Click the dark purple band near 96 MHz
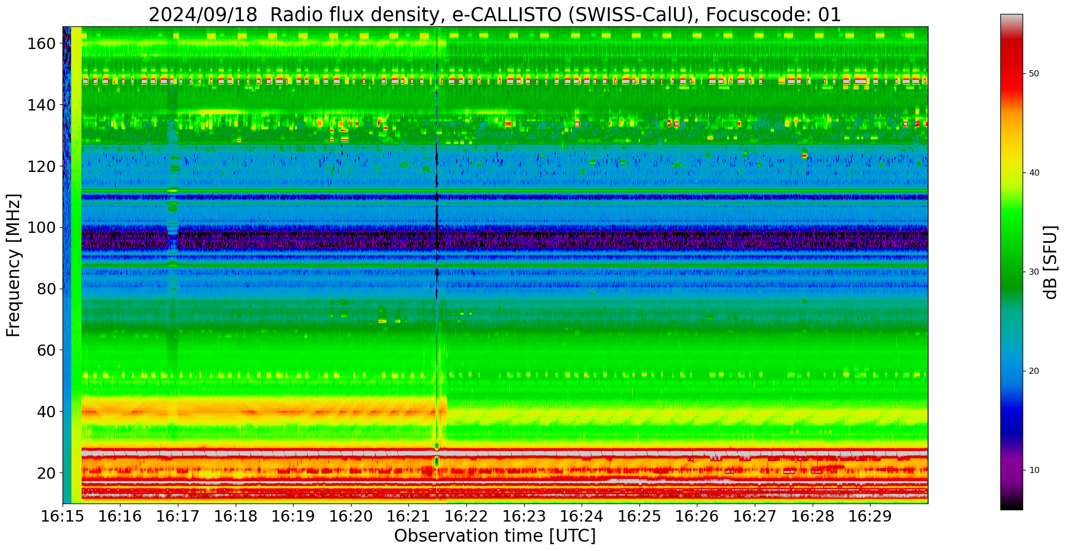Viewport: 1066px width, 551px height. click(x=504, y=240)
